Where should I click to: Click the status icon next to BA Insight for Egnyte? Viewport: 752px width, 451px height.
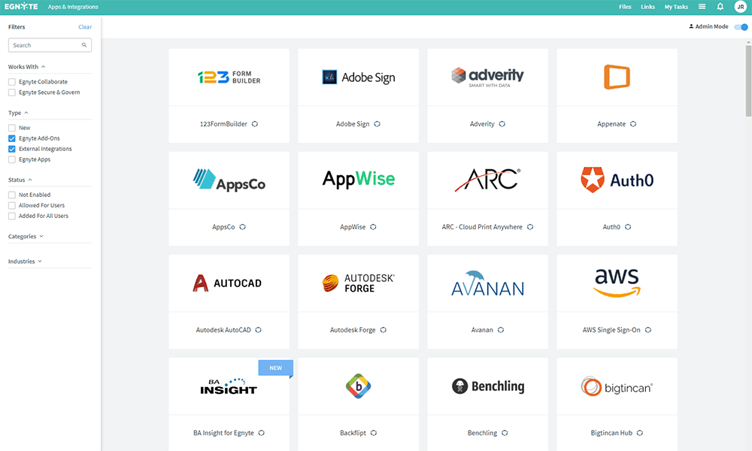tap(262, 433)
